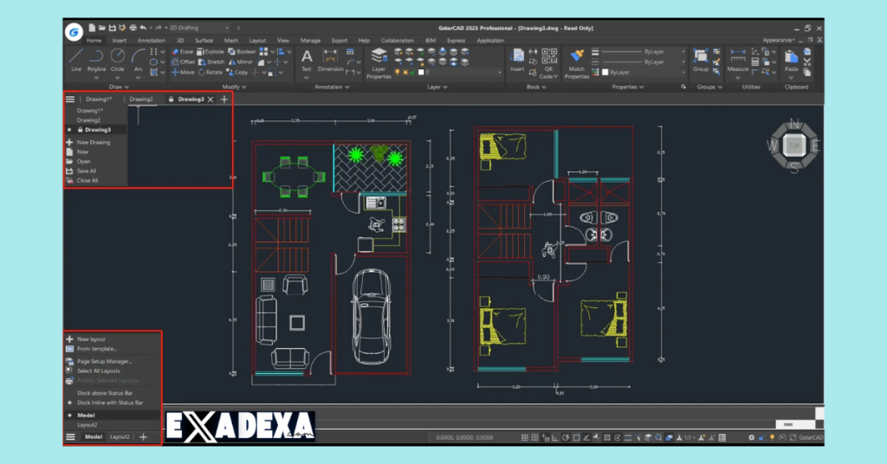Expand the Layer panel

pos(437,87)
